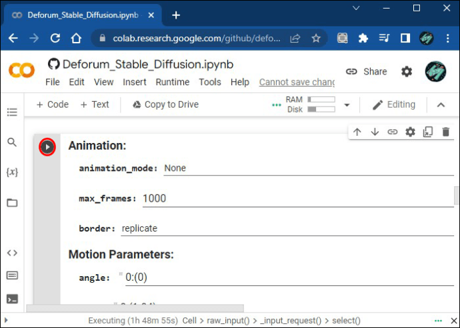The image size is (460, 328).
Task: Click the GitHub icon by notebook title
Action: [54, 64]
